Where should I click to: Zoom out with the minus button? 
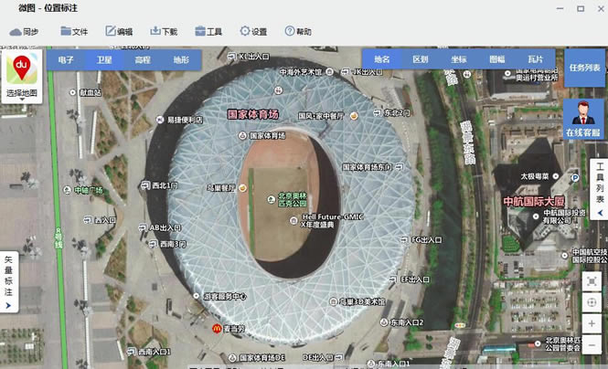coord(592,344)
